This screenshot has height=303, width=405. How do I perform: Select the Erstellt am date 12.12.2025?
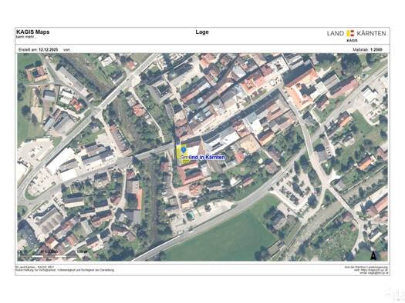click(49, 49)
